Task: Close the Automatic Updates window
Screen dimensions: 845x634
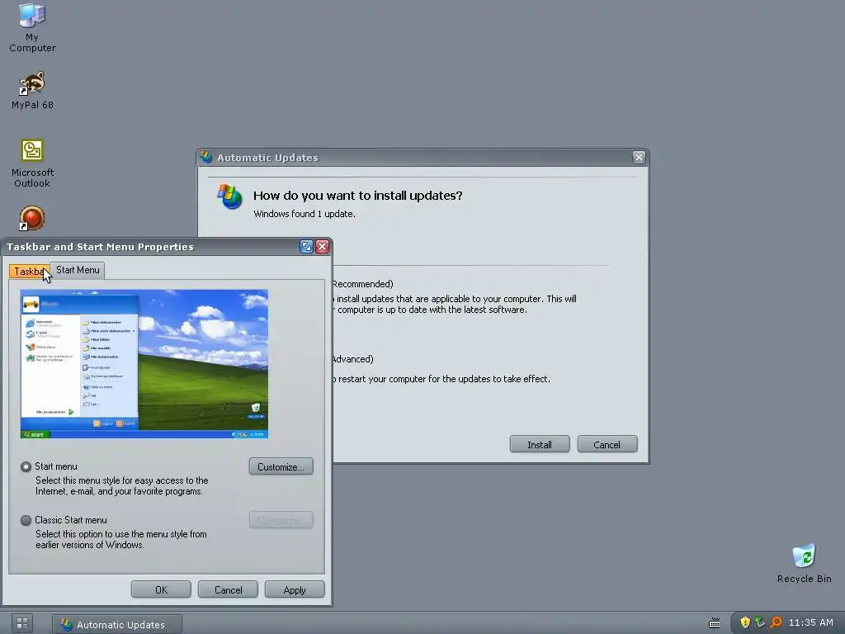Action: click(639, 157)
